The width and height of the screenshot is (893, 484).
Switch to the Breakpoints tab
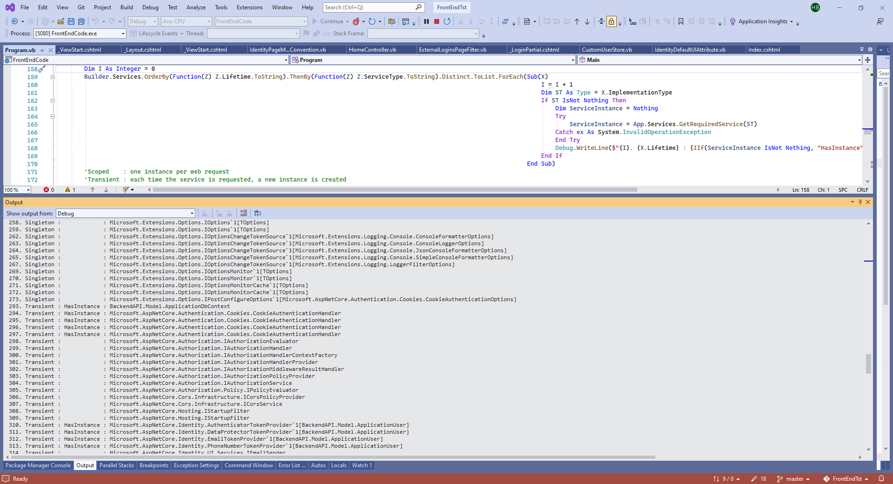tap(154, 465)
